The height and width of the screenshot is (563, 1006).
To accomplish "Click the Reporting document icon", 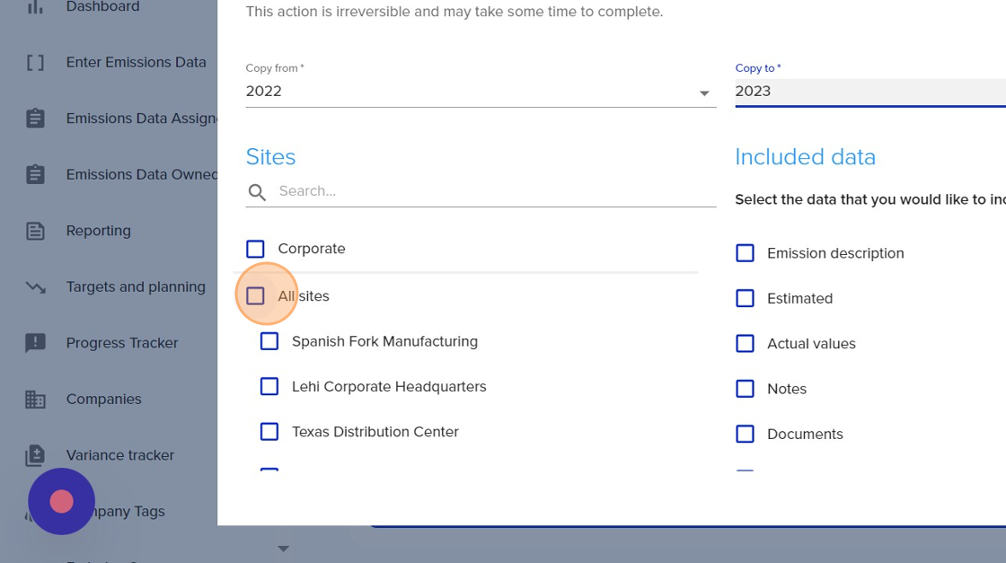I will (35, 231).
